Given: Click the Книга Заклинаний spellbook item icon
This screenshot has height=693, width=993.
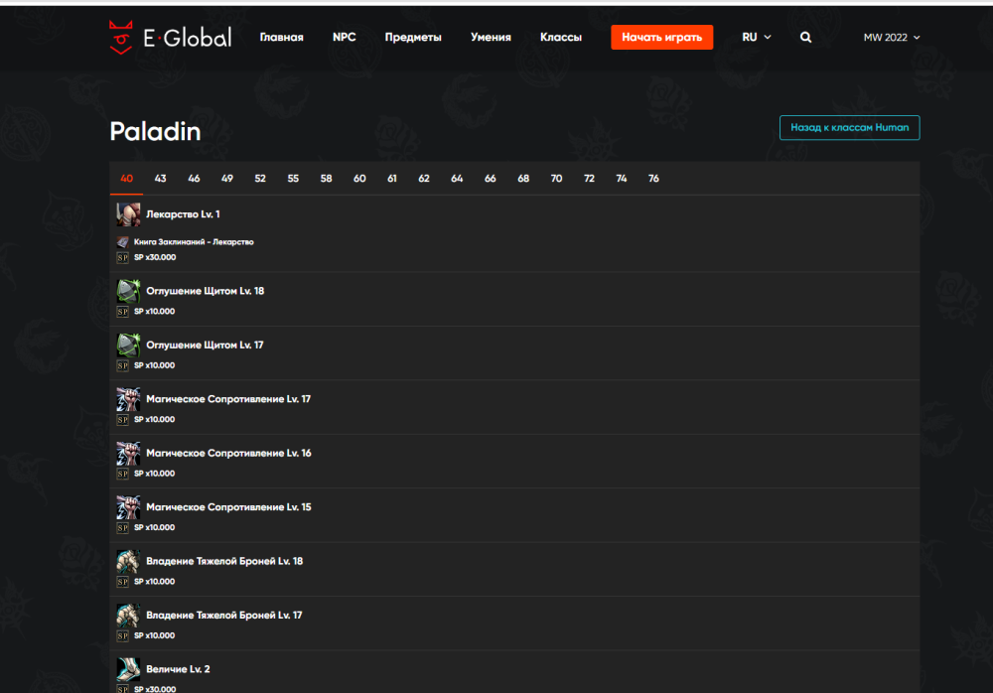Looking at the screenshot, I should click(x=123, y=242).
